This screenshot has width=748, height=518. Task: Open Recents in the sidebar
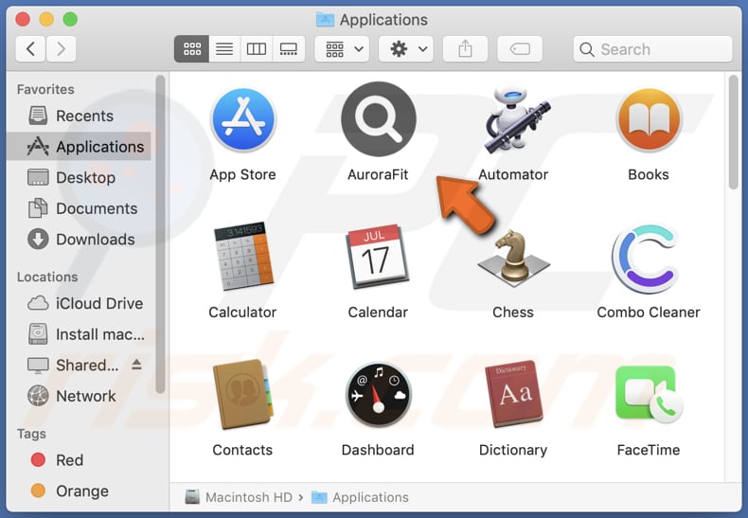pyautogui.click(x=79, y=116)
